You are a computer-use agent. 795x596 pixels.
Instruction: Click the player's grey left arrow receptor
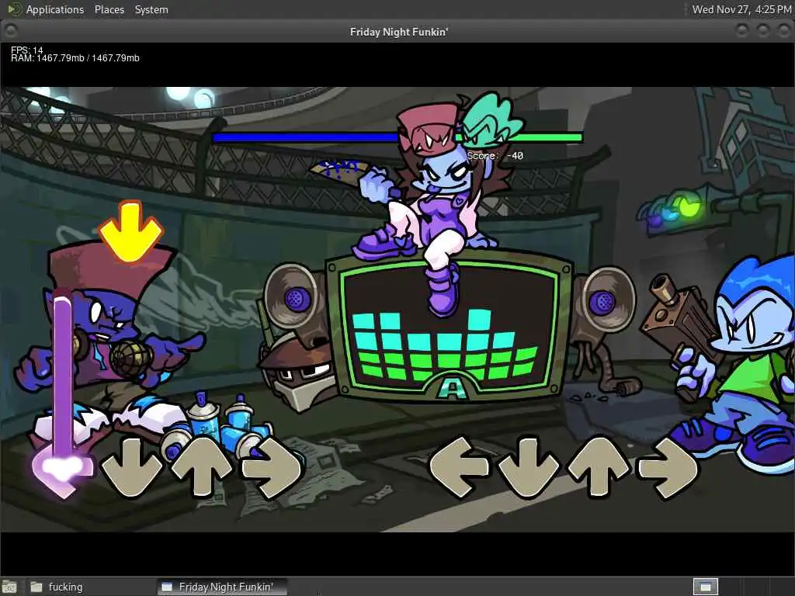460,467
